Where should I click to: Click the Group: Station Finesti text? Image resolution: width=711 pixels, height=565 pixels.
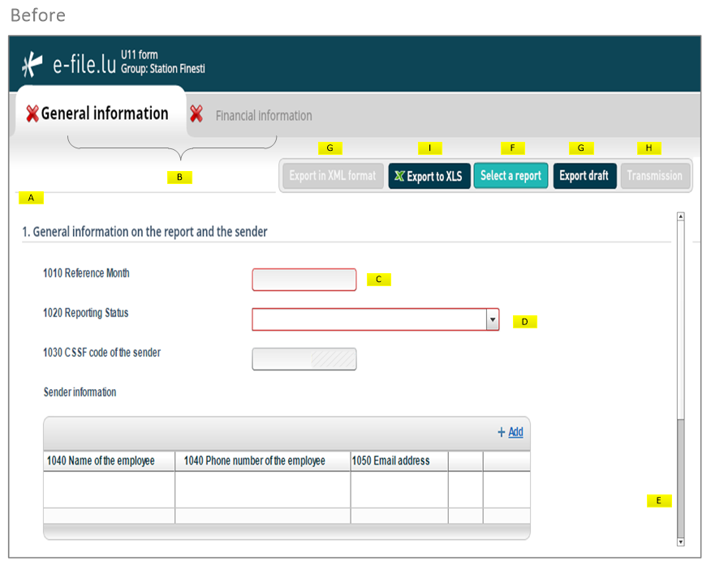163,69
